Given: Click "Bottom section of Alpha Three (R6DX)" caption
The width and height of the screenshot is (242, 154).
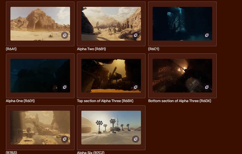Looking at the screenshot, I should click(x=180, y=101).
